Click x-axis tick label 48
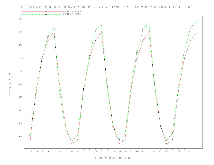 click(x=125, y=152)
